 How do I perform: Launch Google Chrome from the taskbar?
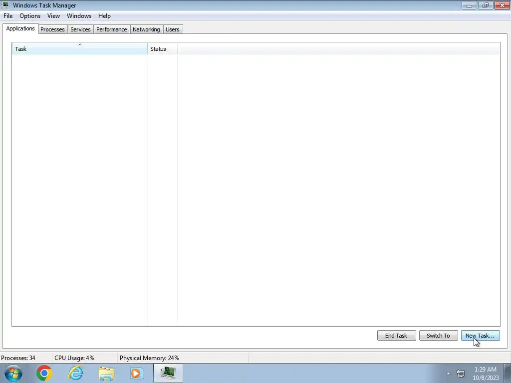coord(44,373)
